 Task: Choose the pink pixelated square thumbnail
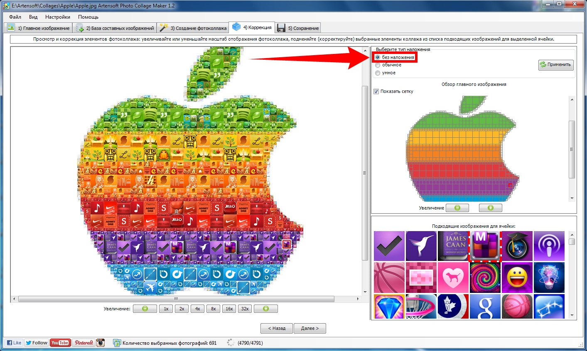click(x=421, y=278)
